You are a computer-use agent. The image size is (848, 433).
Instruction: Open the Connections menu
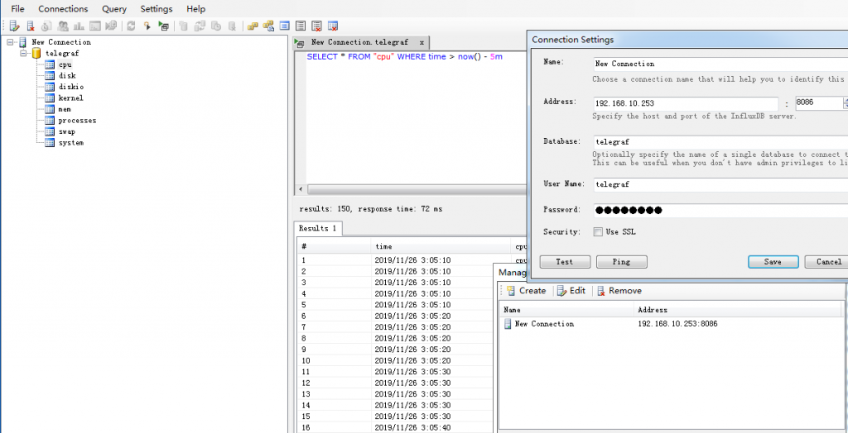63,9
